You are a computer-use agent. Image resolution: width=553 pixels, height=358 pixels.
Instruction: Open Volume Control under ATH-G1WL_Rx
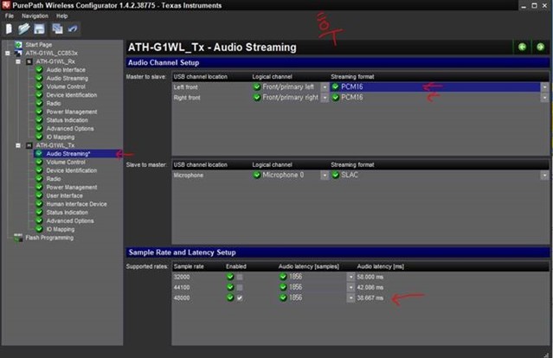point(66,86)
